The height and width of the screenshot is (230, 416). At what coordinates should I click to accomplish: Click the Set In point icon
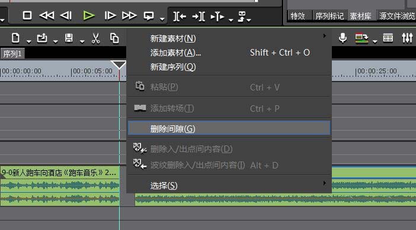tap(180, 17)
